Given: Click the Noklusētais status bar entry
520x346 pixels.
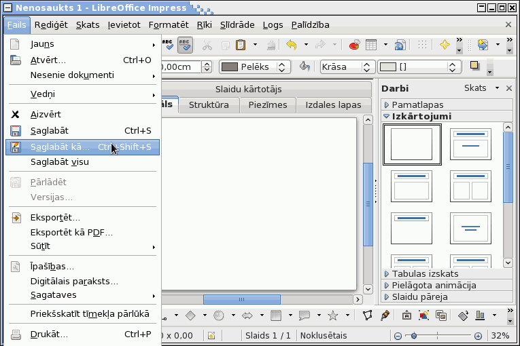Looking at the screenshot, I should point(324,336).
